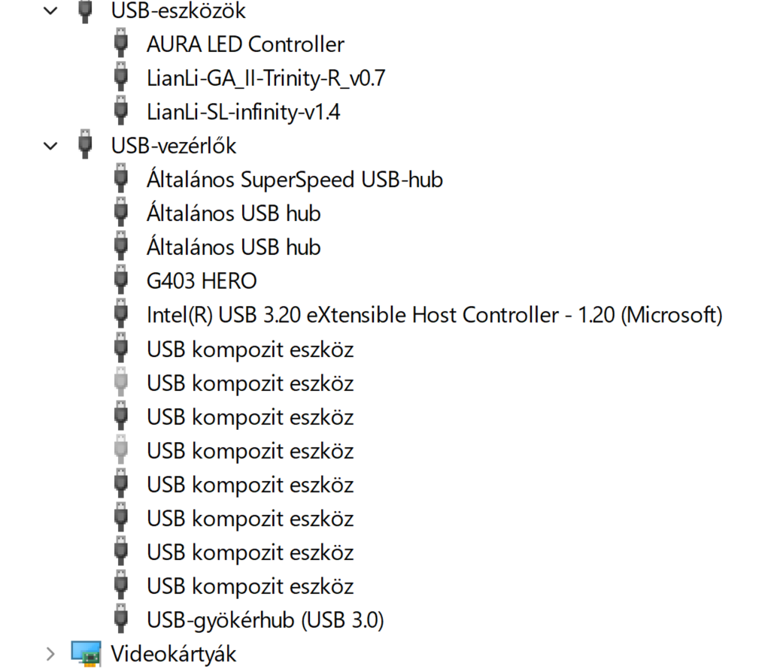Click the first greyed-out USB kompozit icon

120,383
